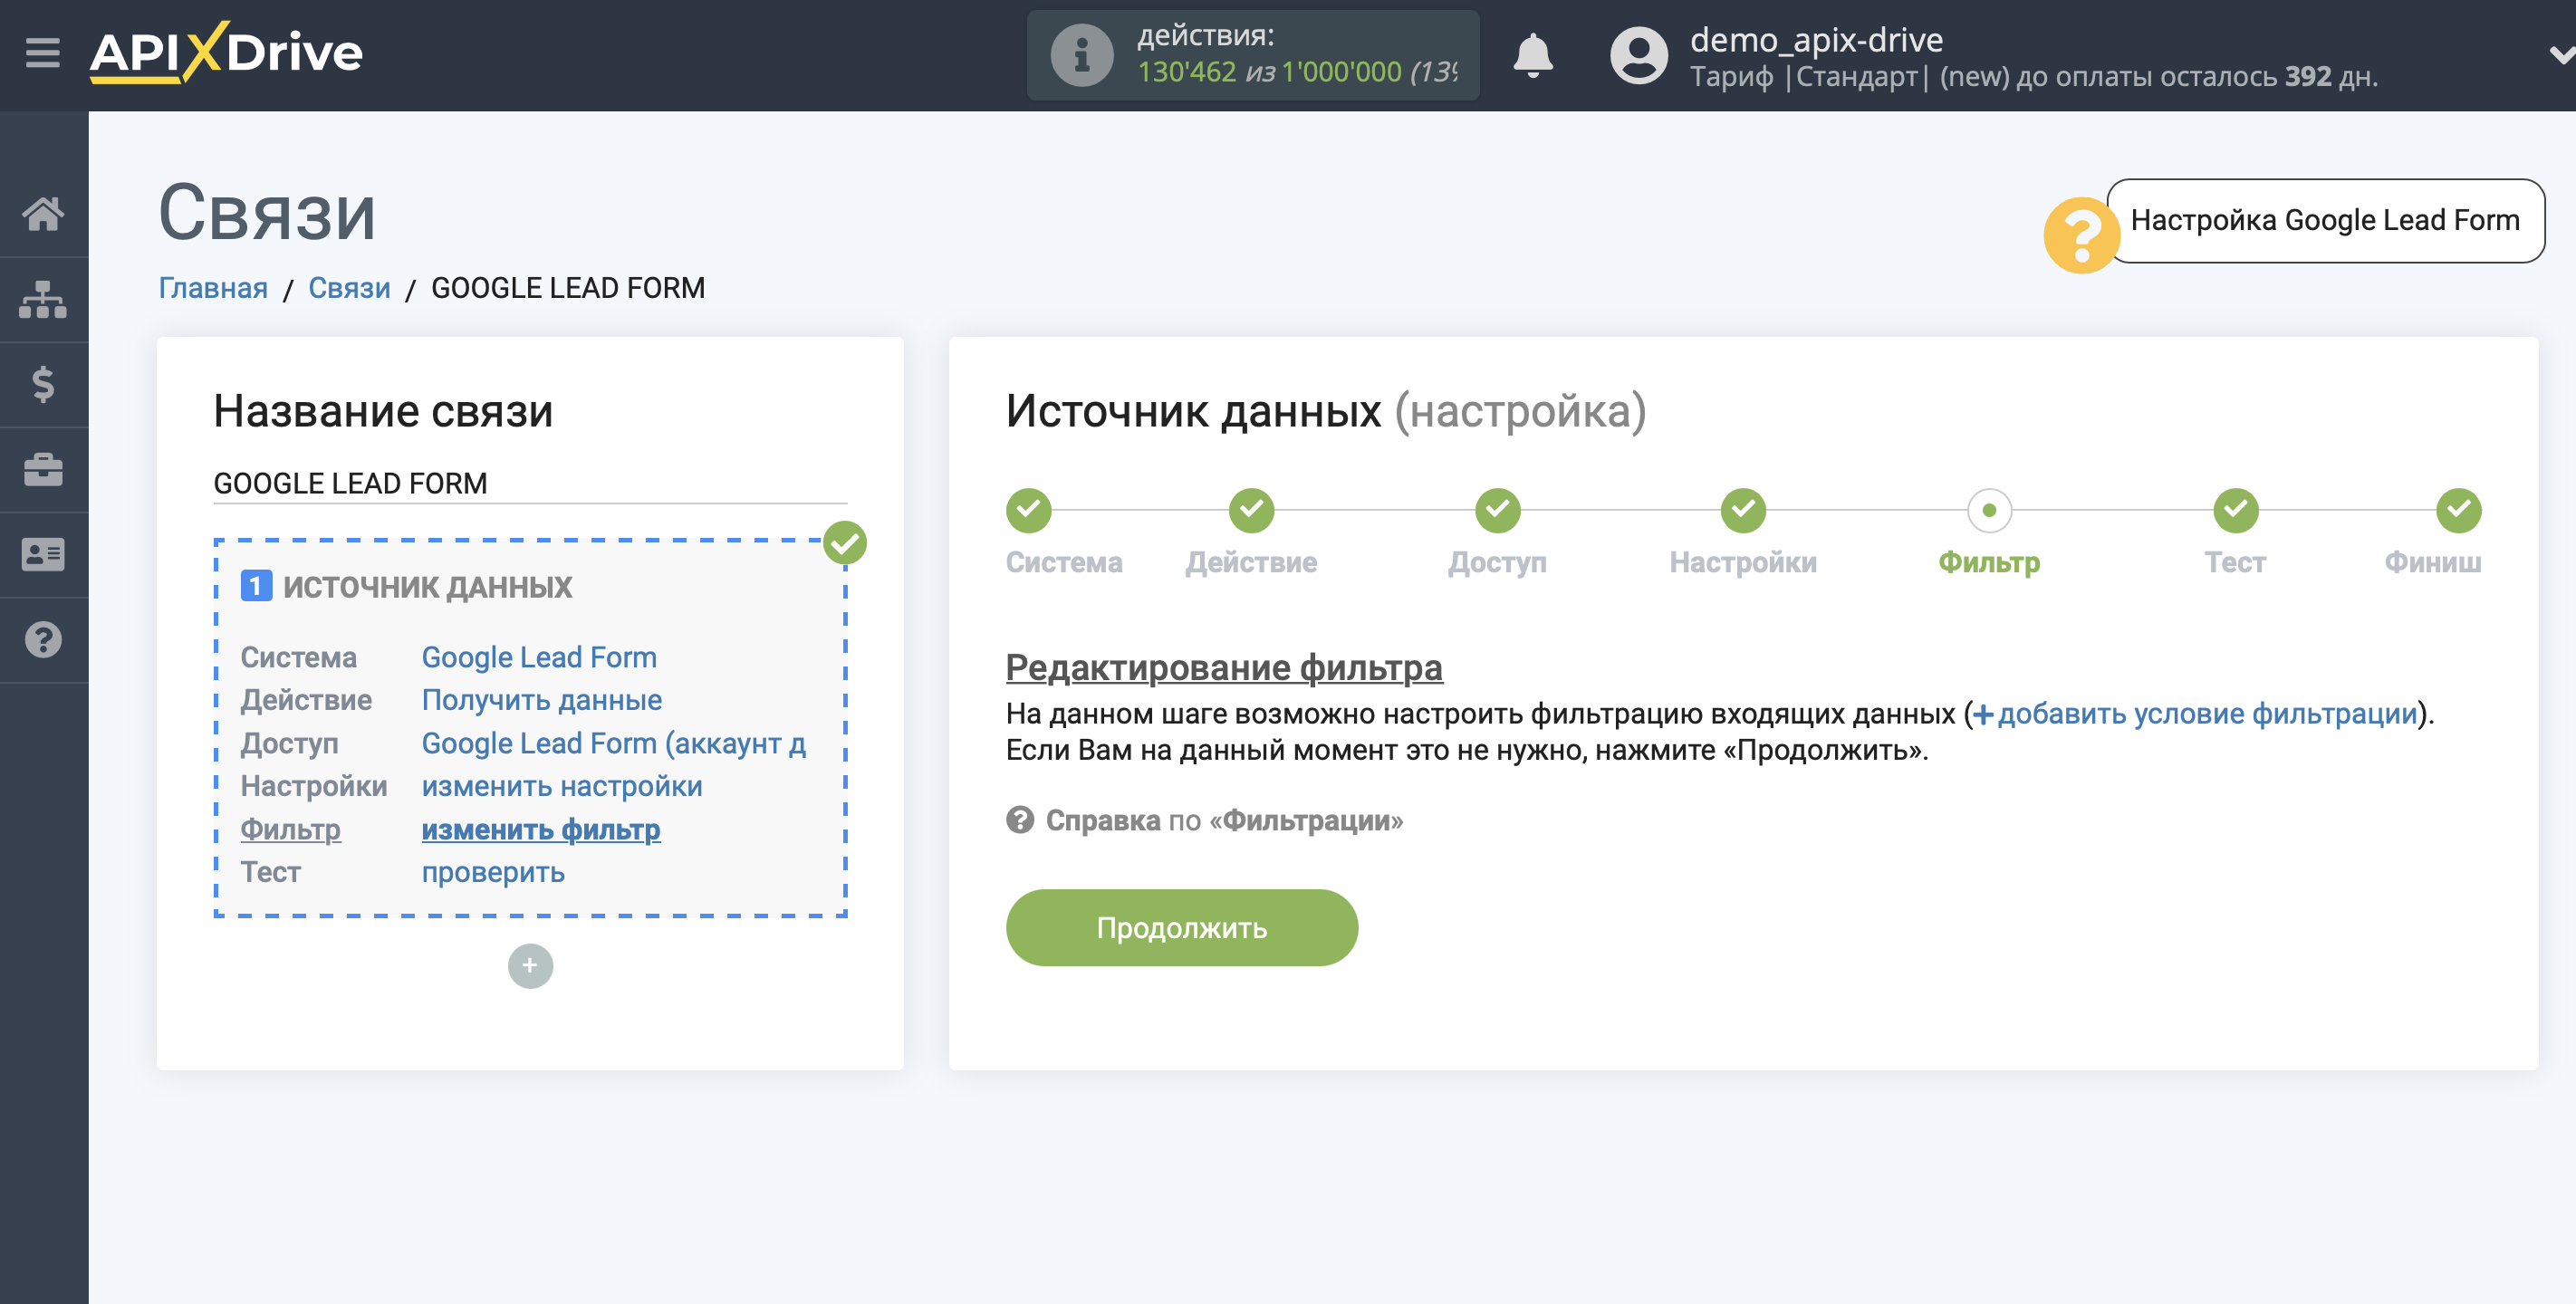The height and width of the screenshot is (1304, 2576).
Task: Click the actions counter '130'462'
Action: [x=1186, y=72]
